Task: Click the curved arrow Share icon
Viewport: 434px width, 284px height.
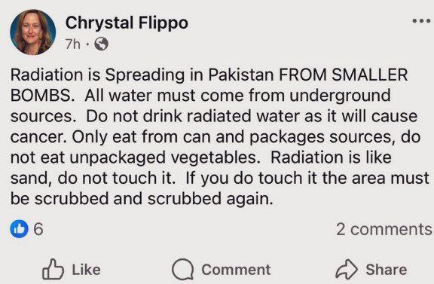Action: tap(347, 269)
